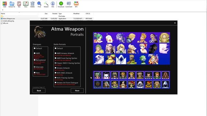Image resolution: width=207 pixels, height=116 pixels.
Task: Choose New dialogues radio button
Action: [35, 72]
